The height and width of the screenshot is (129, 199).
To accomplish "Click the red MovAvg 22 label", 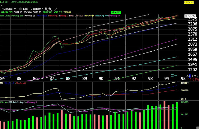I will pos(21,83).
